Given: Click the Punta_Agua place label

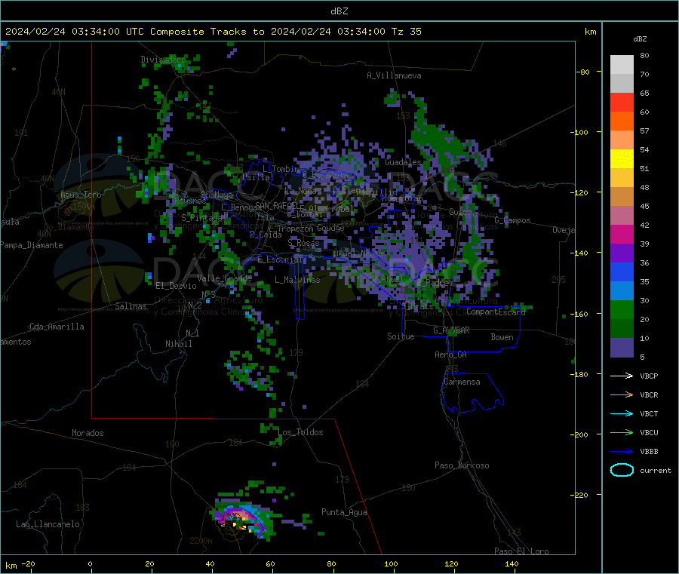Looking at the screenshot, I should click(344, 513).
